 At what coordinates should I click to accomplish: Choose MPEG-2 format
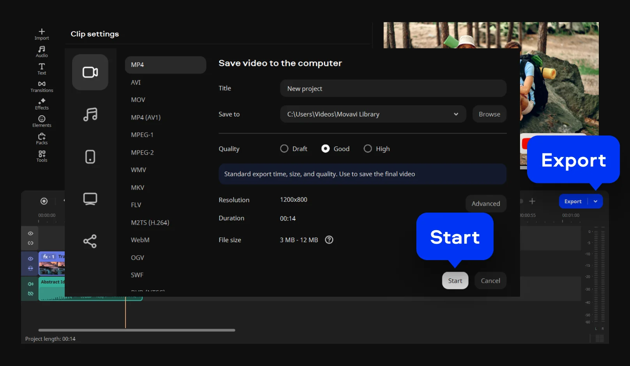[142, 152]
